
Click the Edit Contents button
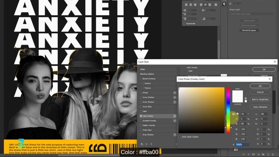(x=249, y=21)
